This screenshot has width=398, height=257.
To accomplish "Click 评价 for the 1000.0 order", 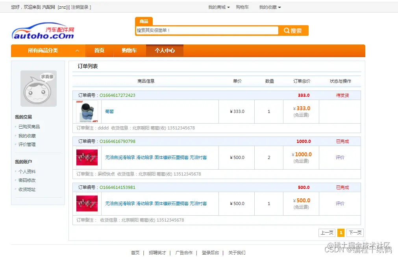I will 340,157.
